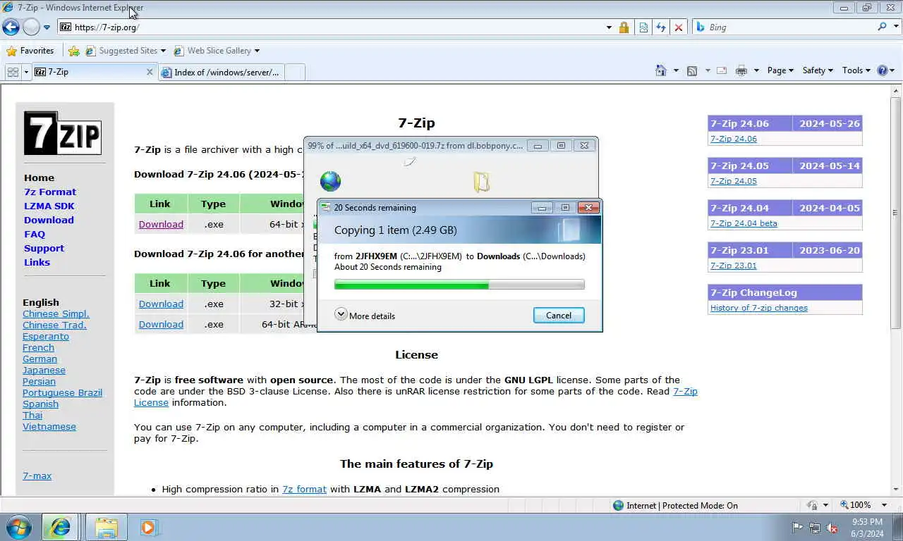Launch Windows Media Player taskbar icon
Image resolution: width=903 pixels, height=541 pixels.
[149, 527]
